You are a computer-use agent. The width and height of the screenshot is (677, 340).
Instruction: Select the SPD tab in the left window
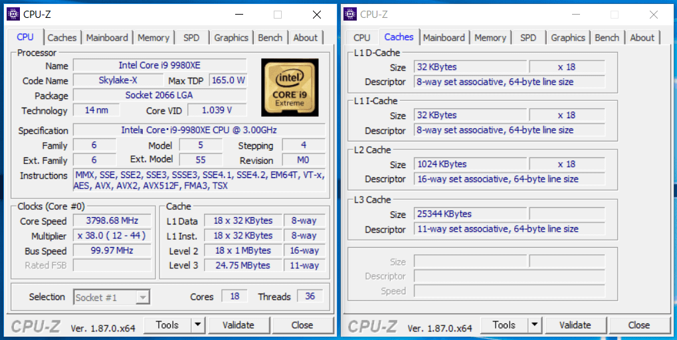coord(192,38)
